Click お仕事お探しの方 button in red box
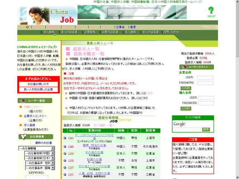This screenshot has width=239, height=179. point(38,84)
